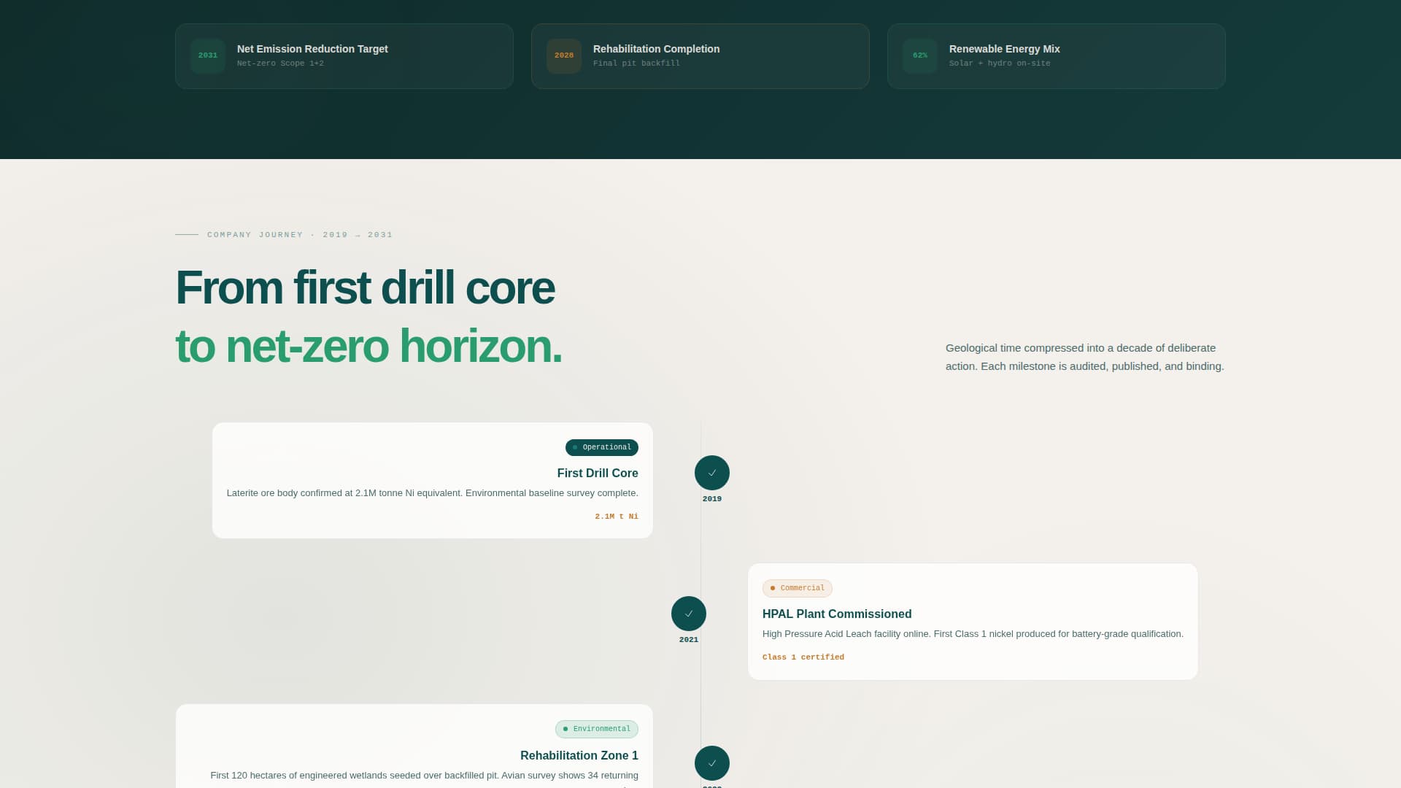Click the 'to net-zero horizon.' heading
Image resolution: width=1401 pixels, height=788 pixels.
click(368, 346)
